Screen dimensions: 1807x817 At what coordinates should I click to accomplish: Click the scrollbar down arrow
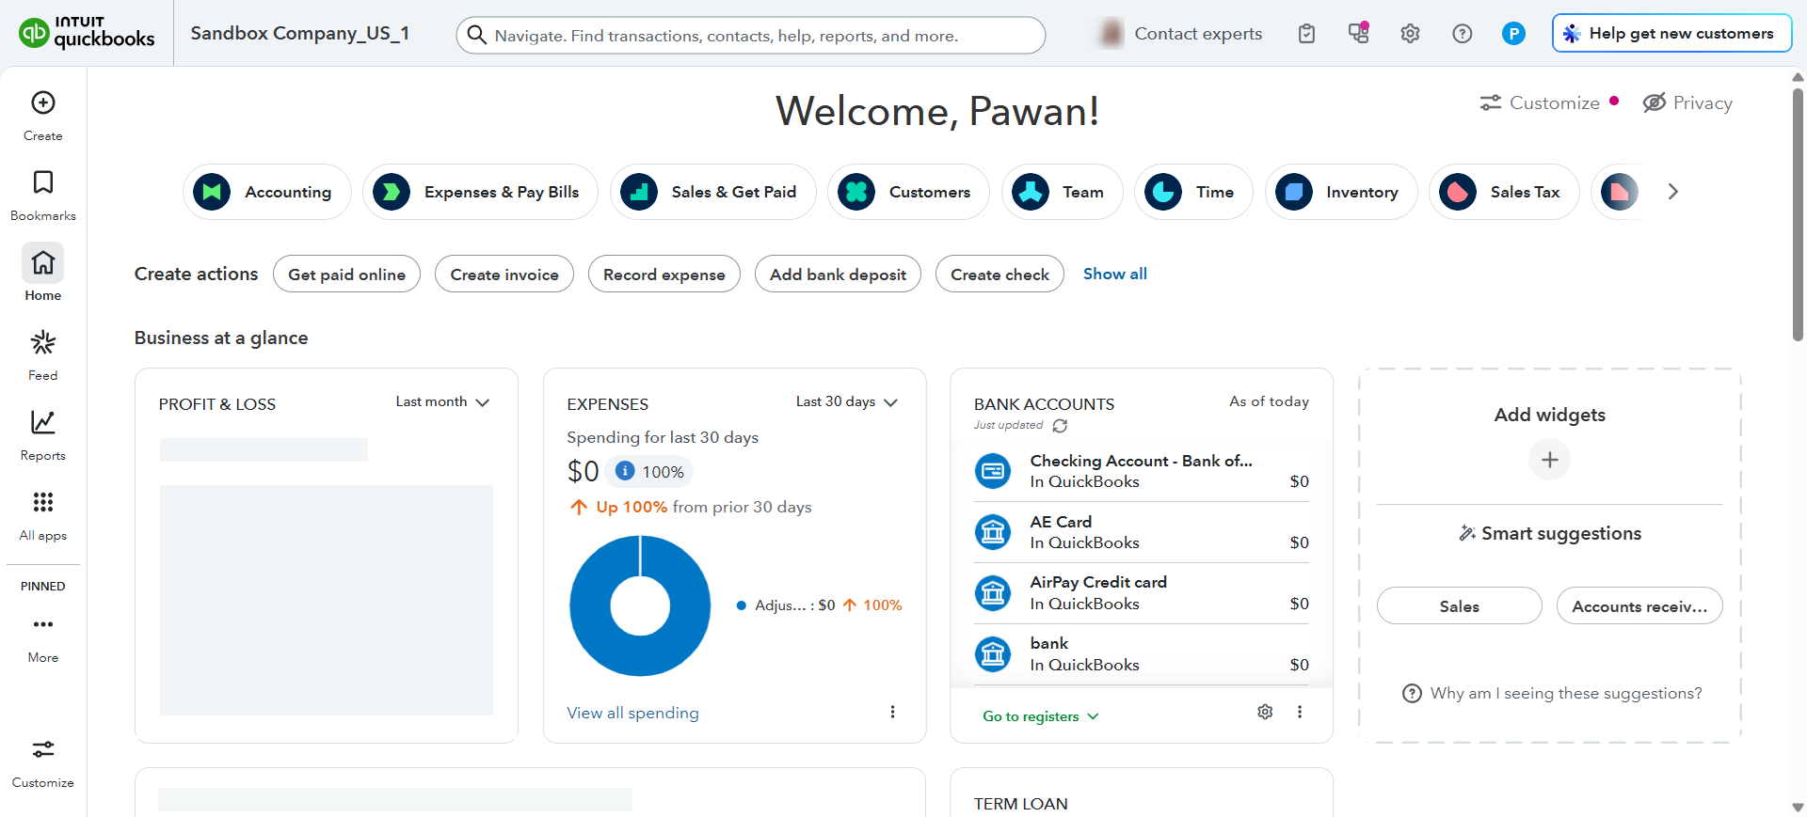(1799, 808)
